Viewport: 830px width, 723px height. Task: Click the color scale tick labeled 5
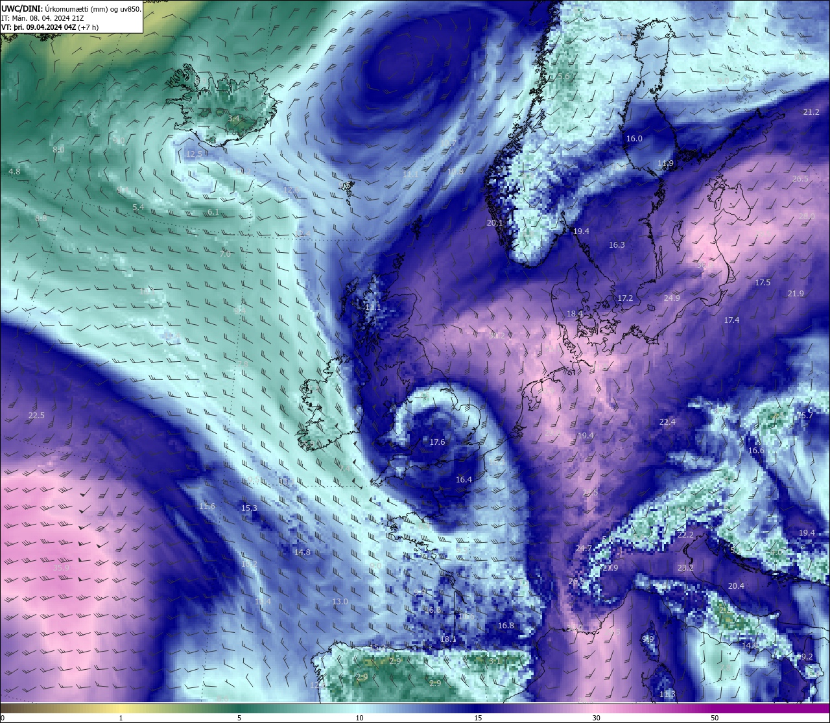[239, 718]
